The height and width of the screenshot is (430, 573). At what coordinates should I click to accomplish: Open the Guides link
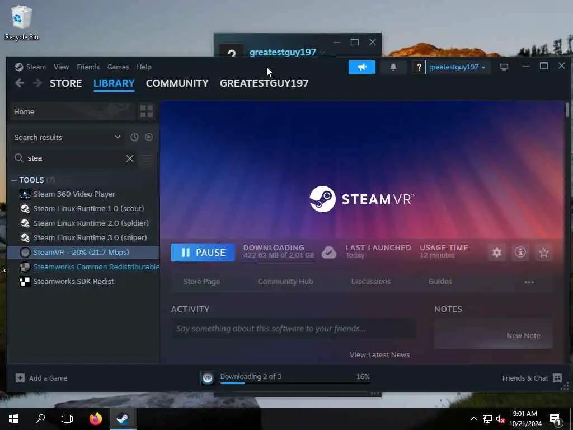pos(440,282)
